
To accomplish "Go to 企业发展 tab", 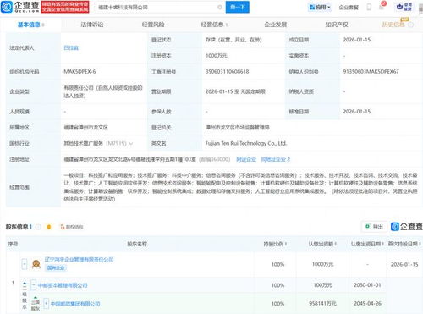I will pyautogui.click(x=276, y=25).
